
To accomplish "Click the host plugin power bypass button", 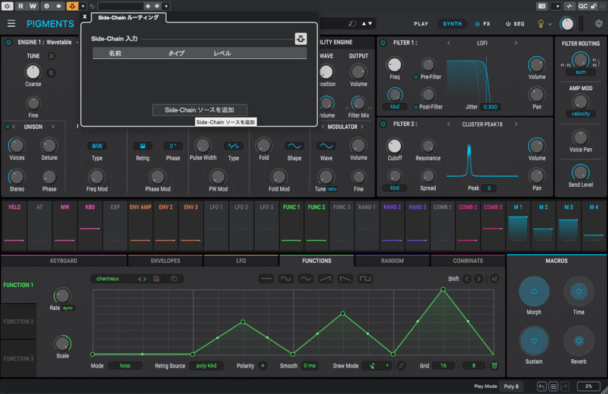I will pos(7,6).
